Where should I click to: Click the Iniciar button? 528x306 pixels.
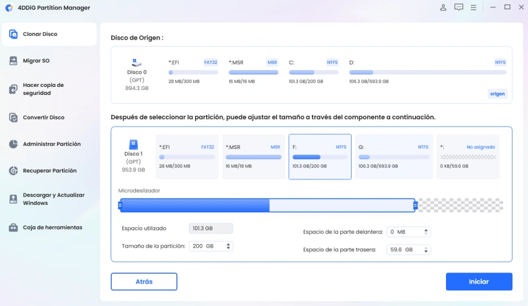[x=479, y=281]
